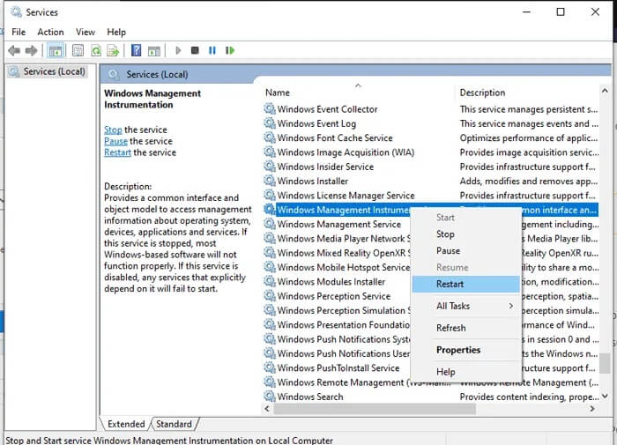Click the Stop the service link
This screenshot has width=617, height=445.
113,130
